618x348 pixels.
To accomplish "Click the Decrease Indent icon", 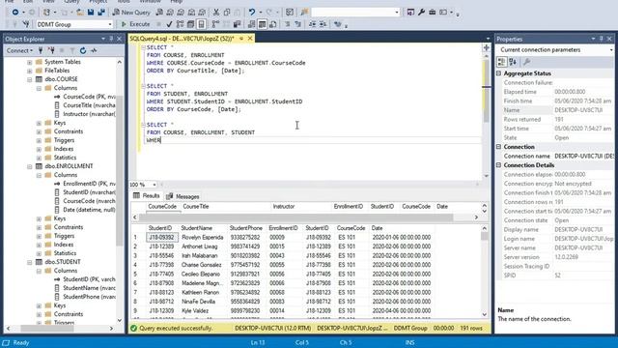I will pos(313,24).
